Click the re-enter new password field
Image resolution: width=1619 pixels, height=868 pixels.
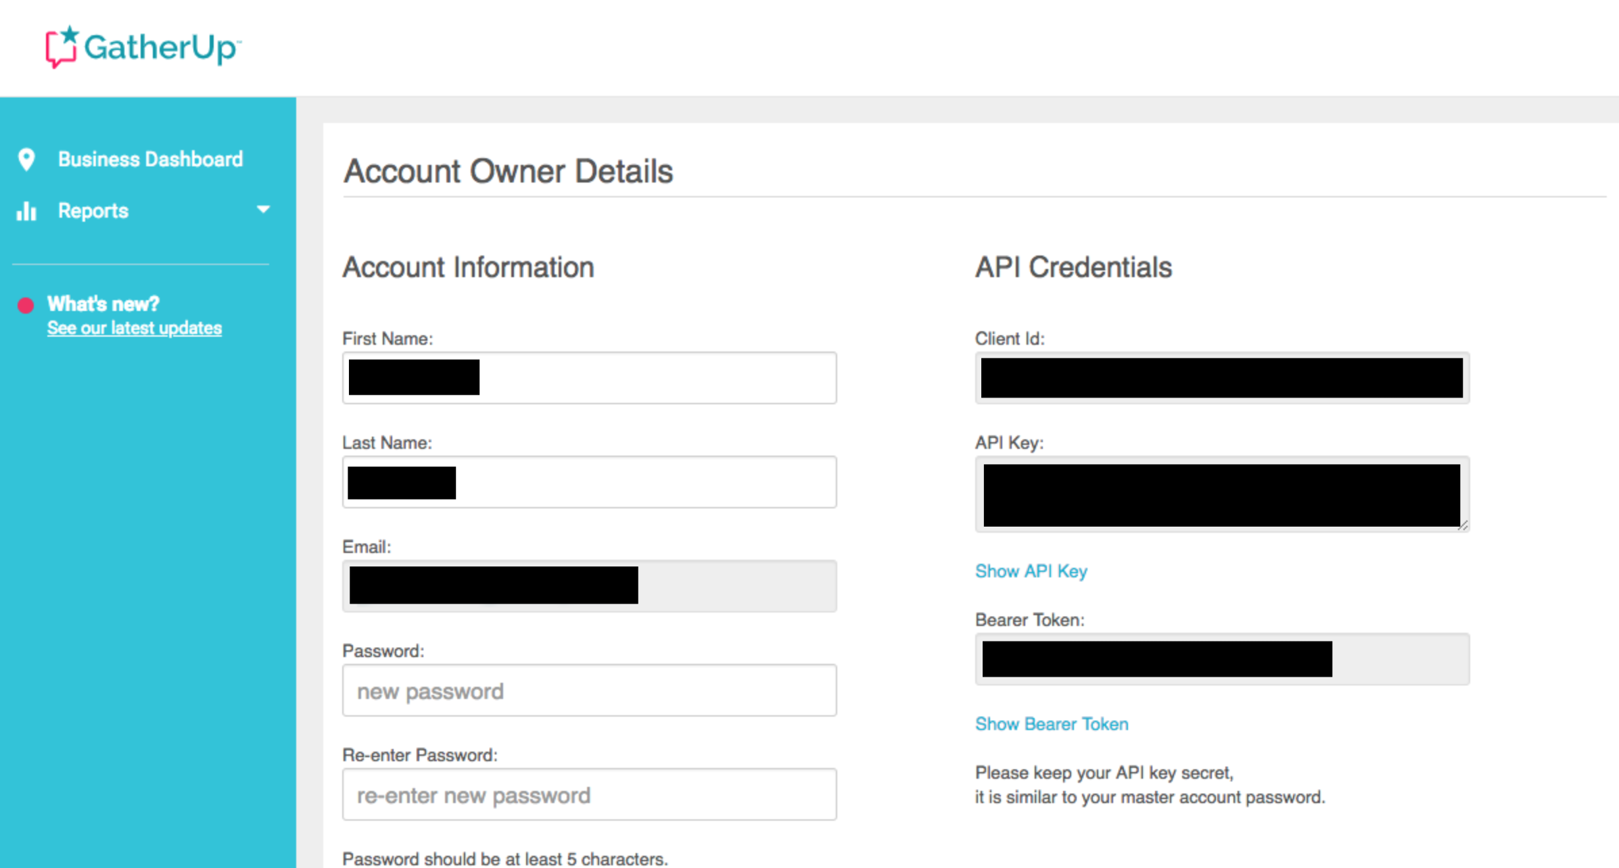pyautogui.click(x=589, y=795)
